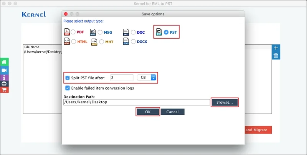This screenshot has height=155, width=307.
Task: Open the purple info sidebar icon
Action: point(4,77)
